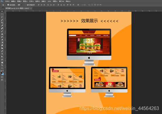
Task: Open the Type menu
Action: pyautogui.click(x=31, y=1)
